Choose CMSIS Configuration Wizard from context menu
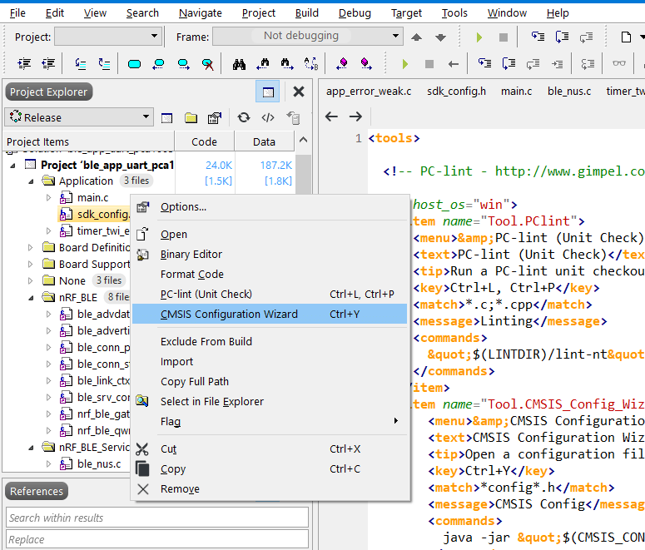The width and height of the screenshot is (645, 550). (229, 315)
